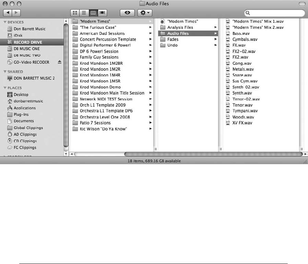Select Snare.wav audio file
Screen dimensions: 308x264
(261, 75)
